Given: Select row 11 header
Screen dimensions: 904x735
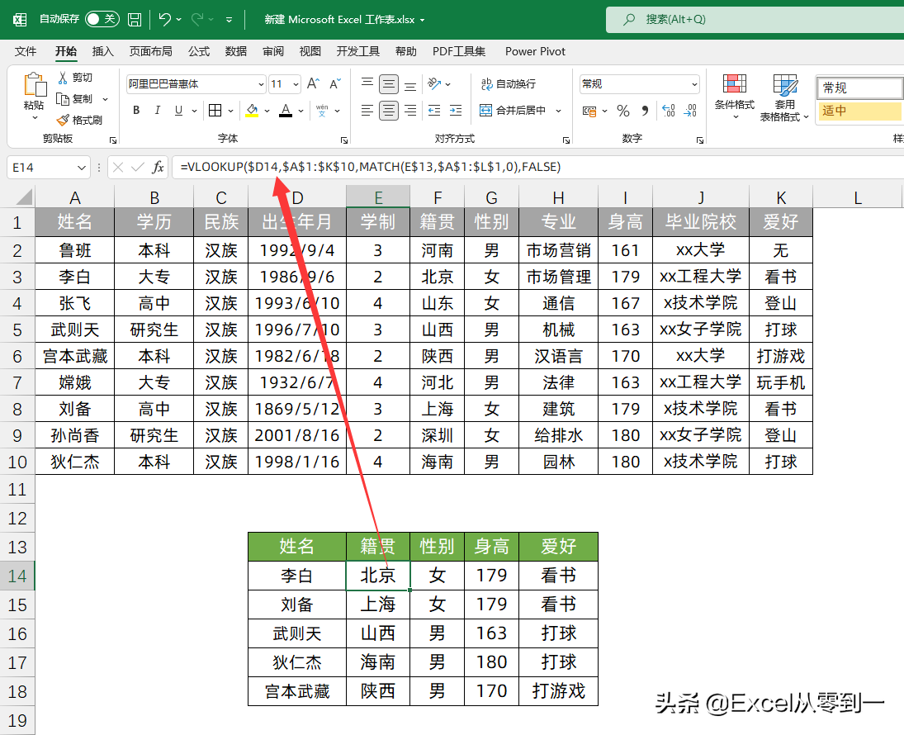Looking at the screenshot, I should pos(17,490).
